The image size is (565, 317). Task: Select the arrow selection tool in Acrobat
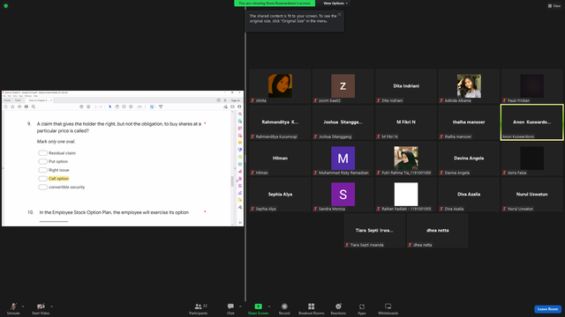click(x=109, y=107)
